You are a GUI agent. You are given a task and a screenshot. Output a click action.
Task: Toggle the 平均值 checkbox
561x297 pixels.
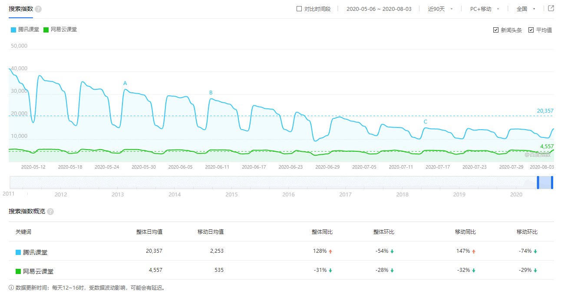(531, 30)
